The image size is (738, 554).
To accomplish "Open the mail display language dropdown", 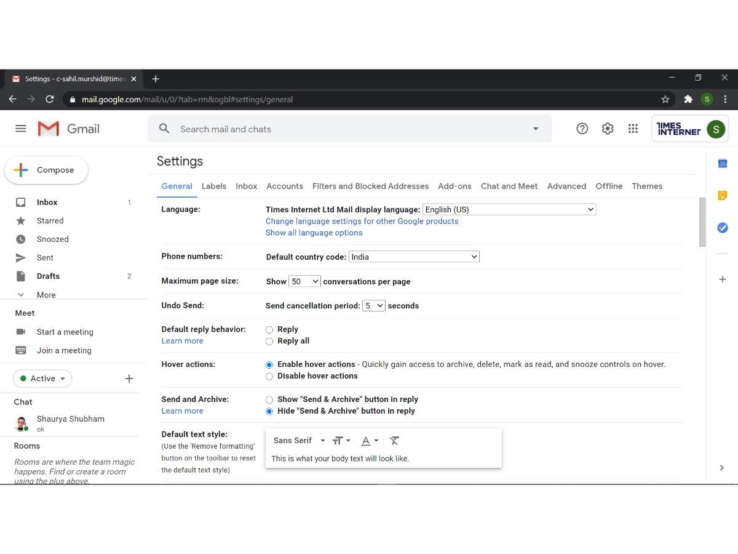I will (509, 209).
